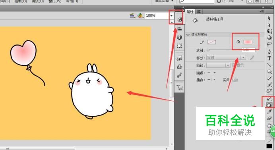Screen dimensions: 275x150
Task: Open the fill color gradient swatch
Action: pyautogui.click(x=248, y=42)
